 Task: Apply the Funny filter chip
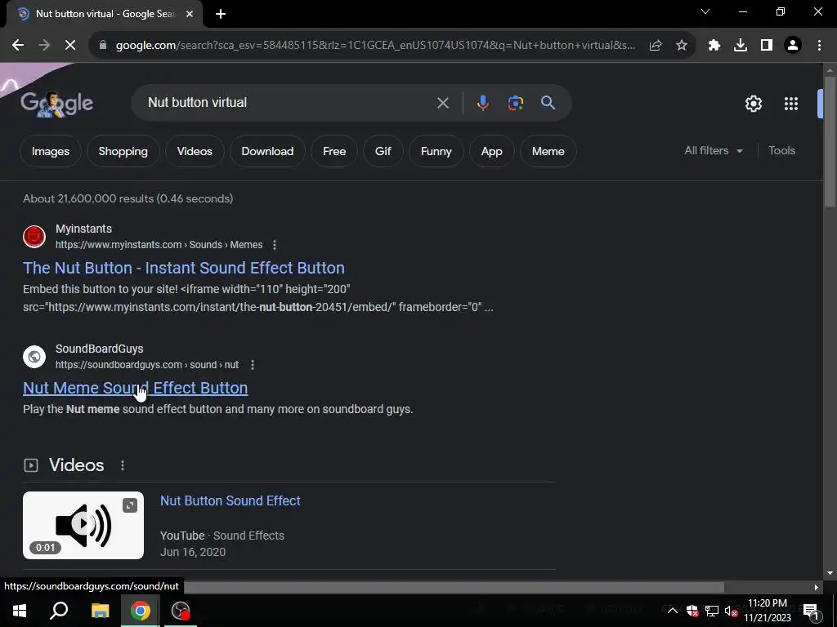click(436, 151)
